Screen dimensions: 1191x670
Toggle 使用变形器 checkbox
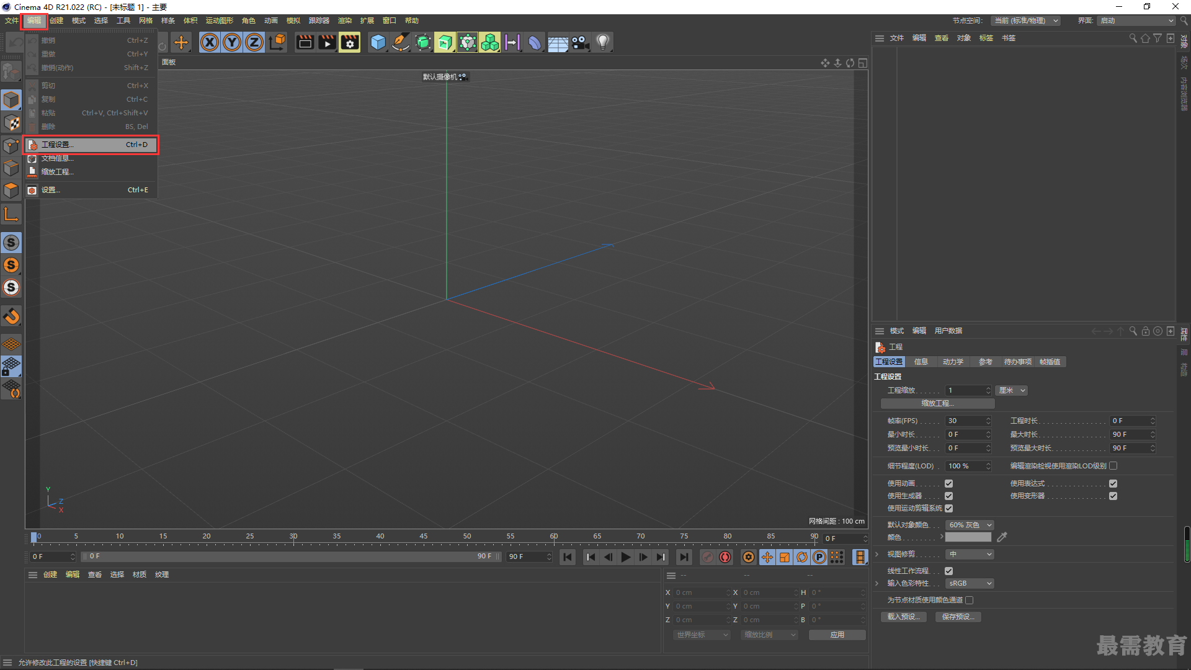tap(1113, 496)
